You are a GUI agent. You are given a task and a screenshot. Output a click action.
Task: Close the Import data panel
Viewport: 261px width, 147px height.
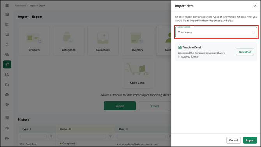point(255,6)
